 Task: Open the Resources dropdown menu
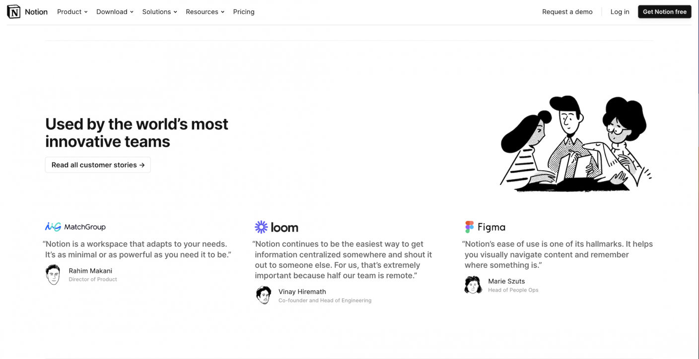coord(205,11)
